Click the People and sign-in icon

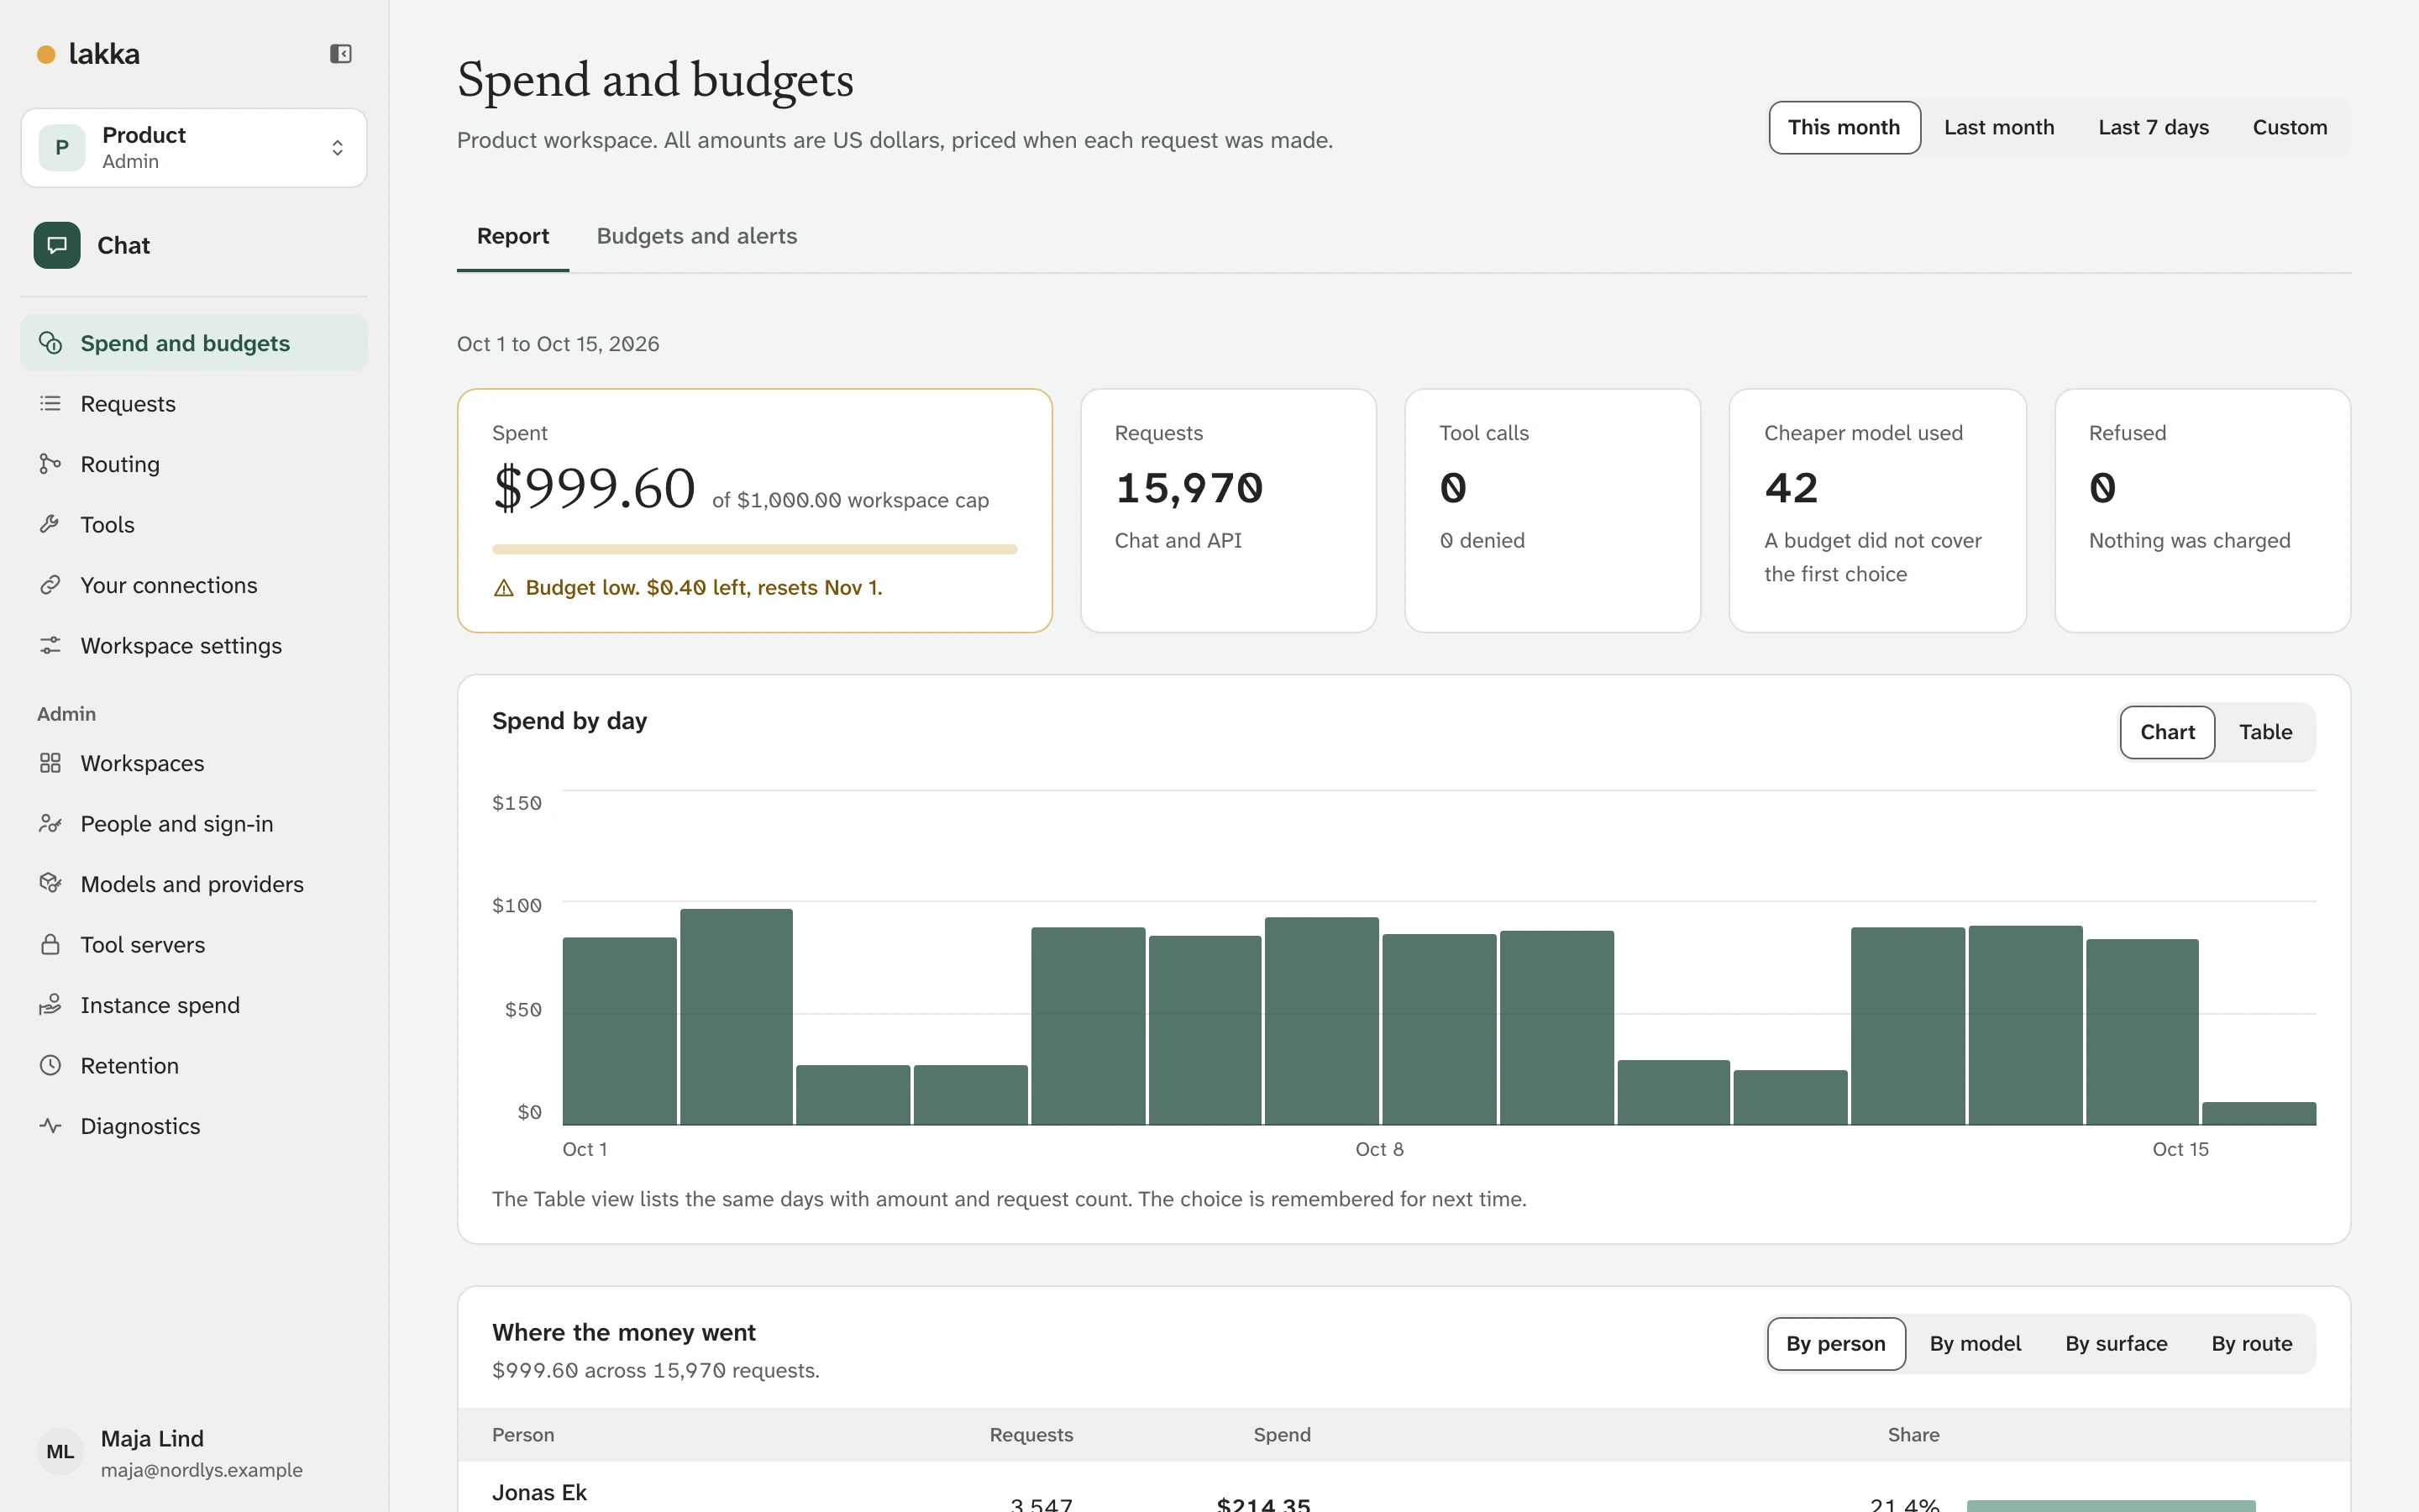pos(50,824)
